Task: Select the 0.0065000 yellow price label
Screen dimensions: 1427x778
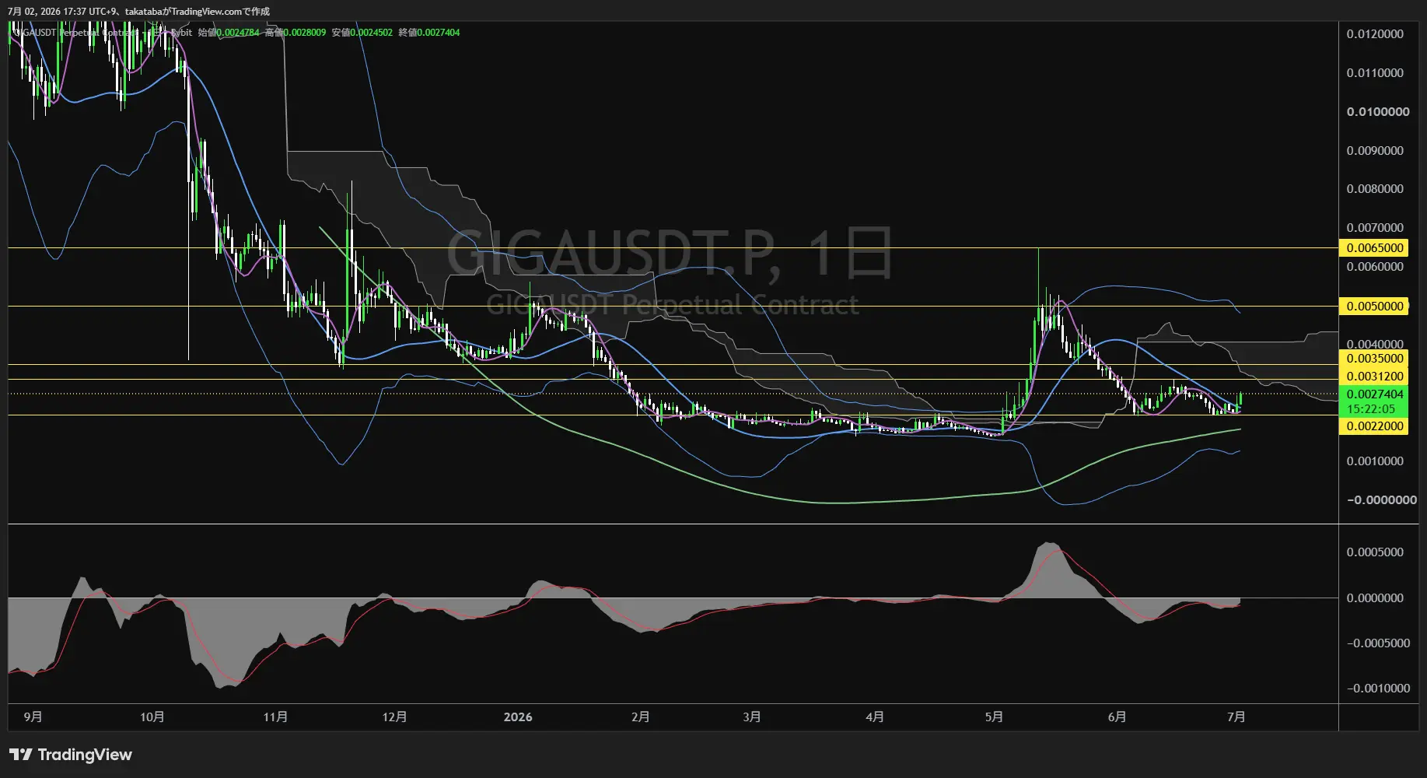Action: point(1374,248)
